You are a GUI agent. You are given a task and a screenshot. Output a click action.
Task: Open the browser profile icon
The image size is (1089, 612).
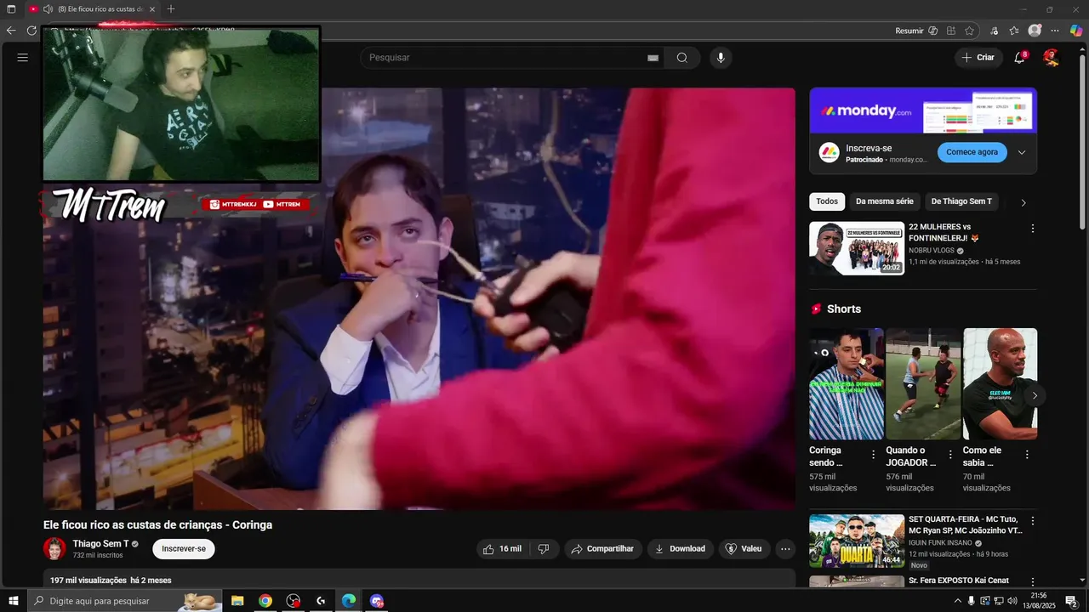(1035, 31)
